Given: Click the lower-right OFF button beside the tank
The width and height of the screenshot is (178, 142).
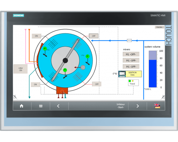Looking at the screenshot, I should 97,84.
